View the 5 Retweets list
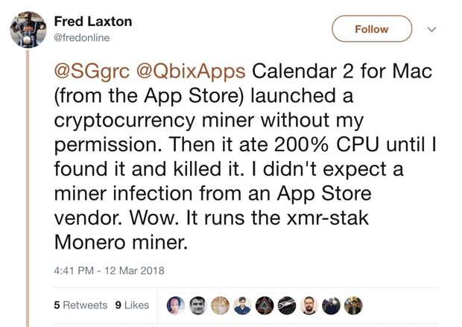This screenshot has width=462, height=327. click(80, 305)
